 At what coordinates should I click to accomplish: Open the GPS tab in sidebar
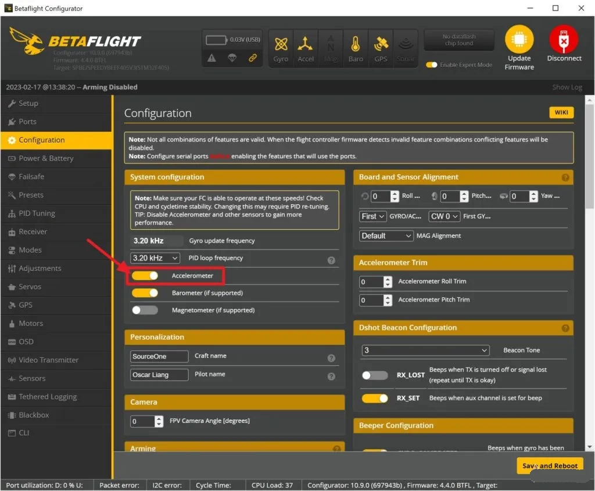click(x=56, y=305)
